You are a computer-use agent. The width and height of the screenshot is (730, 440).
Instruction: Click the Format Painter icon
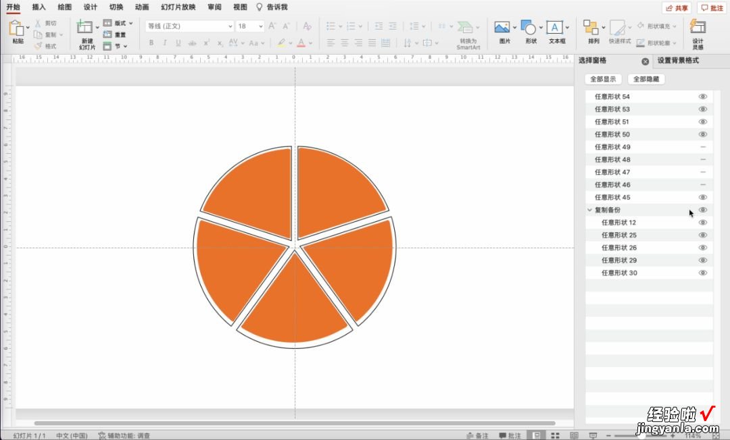pos(38,46)
